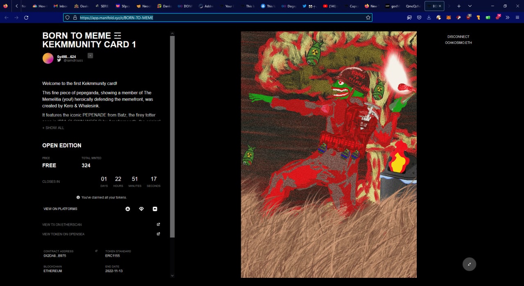Viewport: 524px width, 286px height.
Task: Switch to the YouTube (146) tab
Action: coord(330,6)
